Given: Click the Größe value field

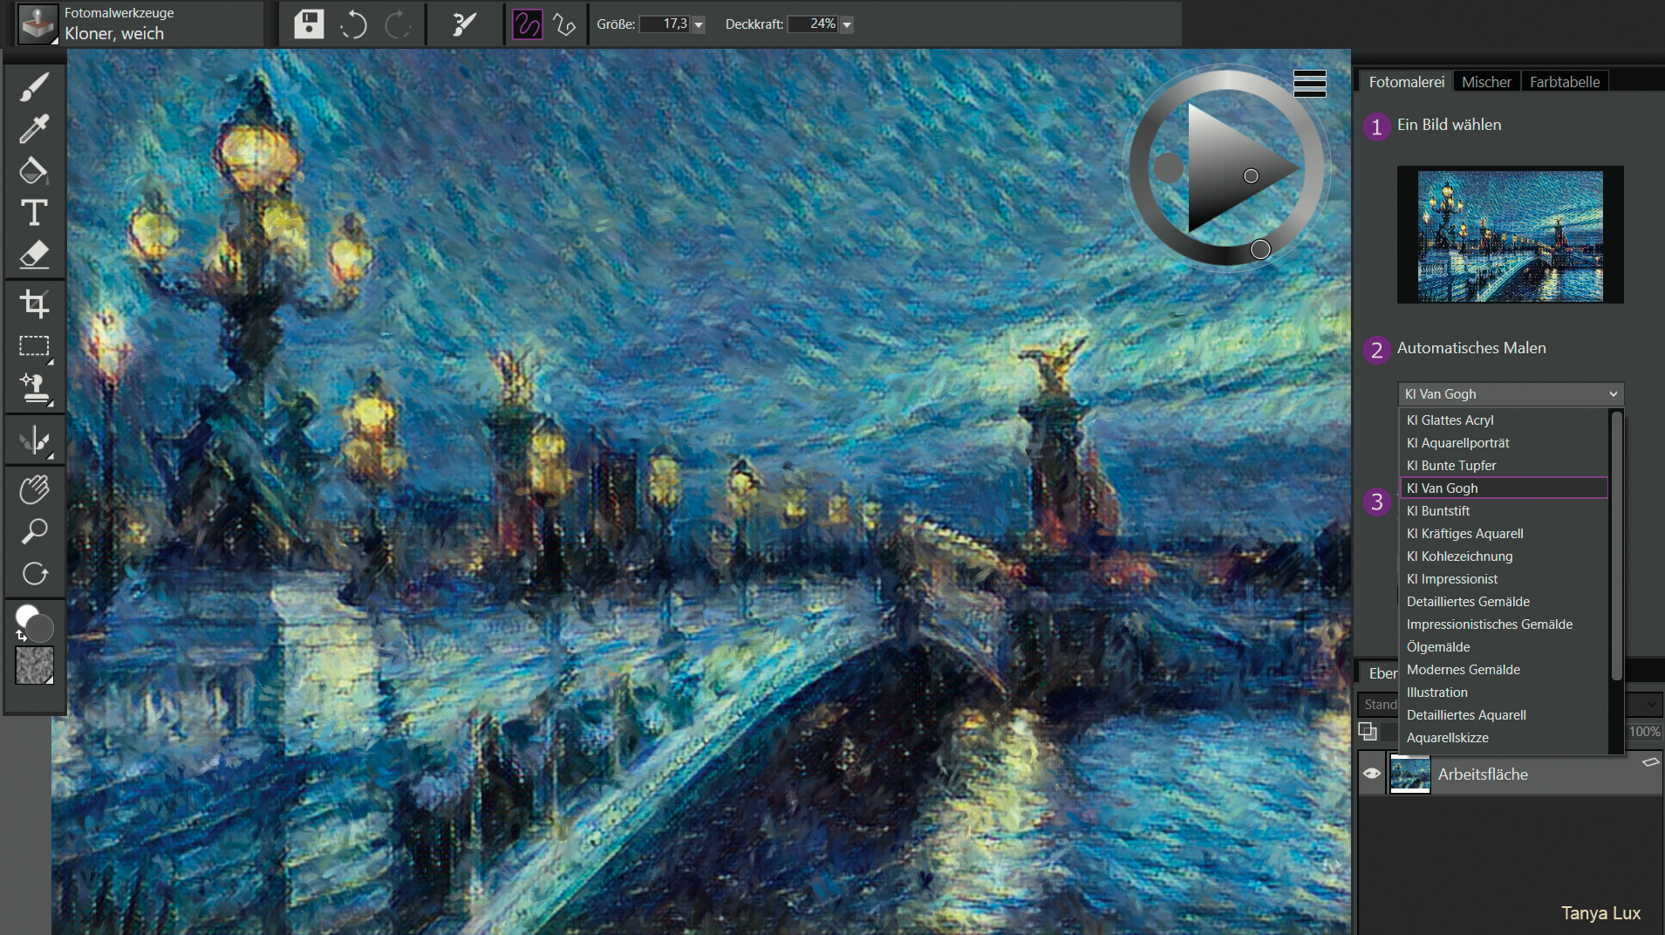Looking at the screenshot, I should pyautogui.click(x=665, y=24).
